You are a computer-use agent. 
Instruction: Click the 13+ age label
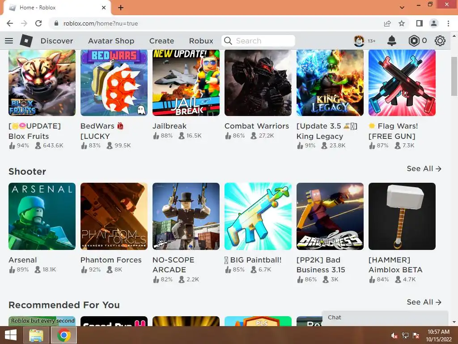[372, 41]
